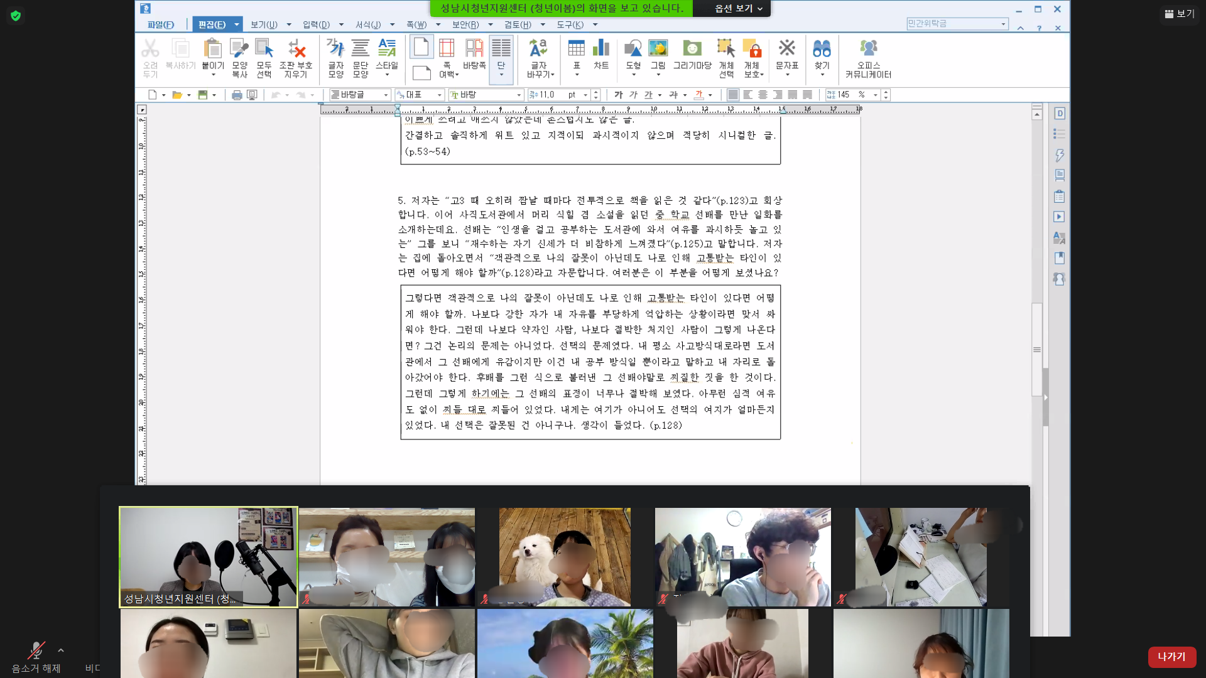Click 음소거 해제 (Unmute) button

point(36,657)
